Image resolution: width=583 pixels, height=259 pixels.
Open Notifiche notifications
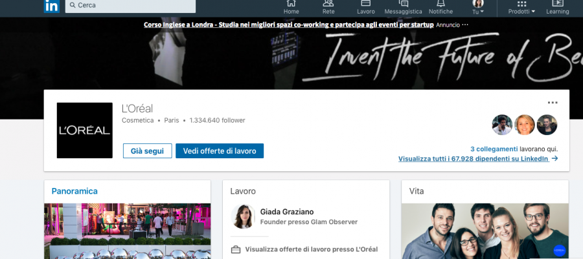(440, 7)
